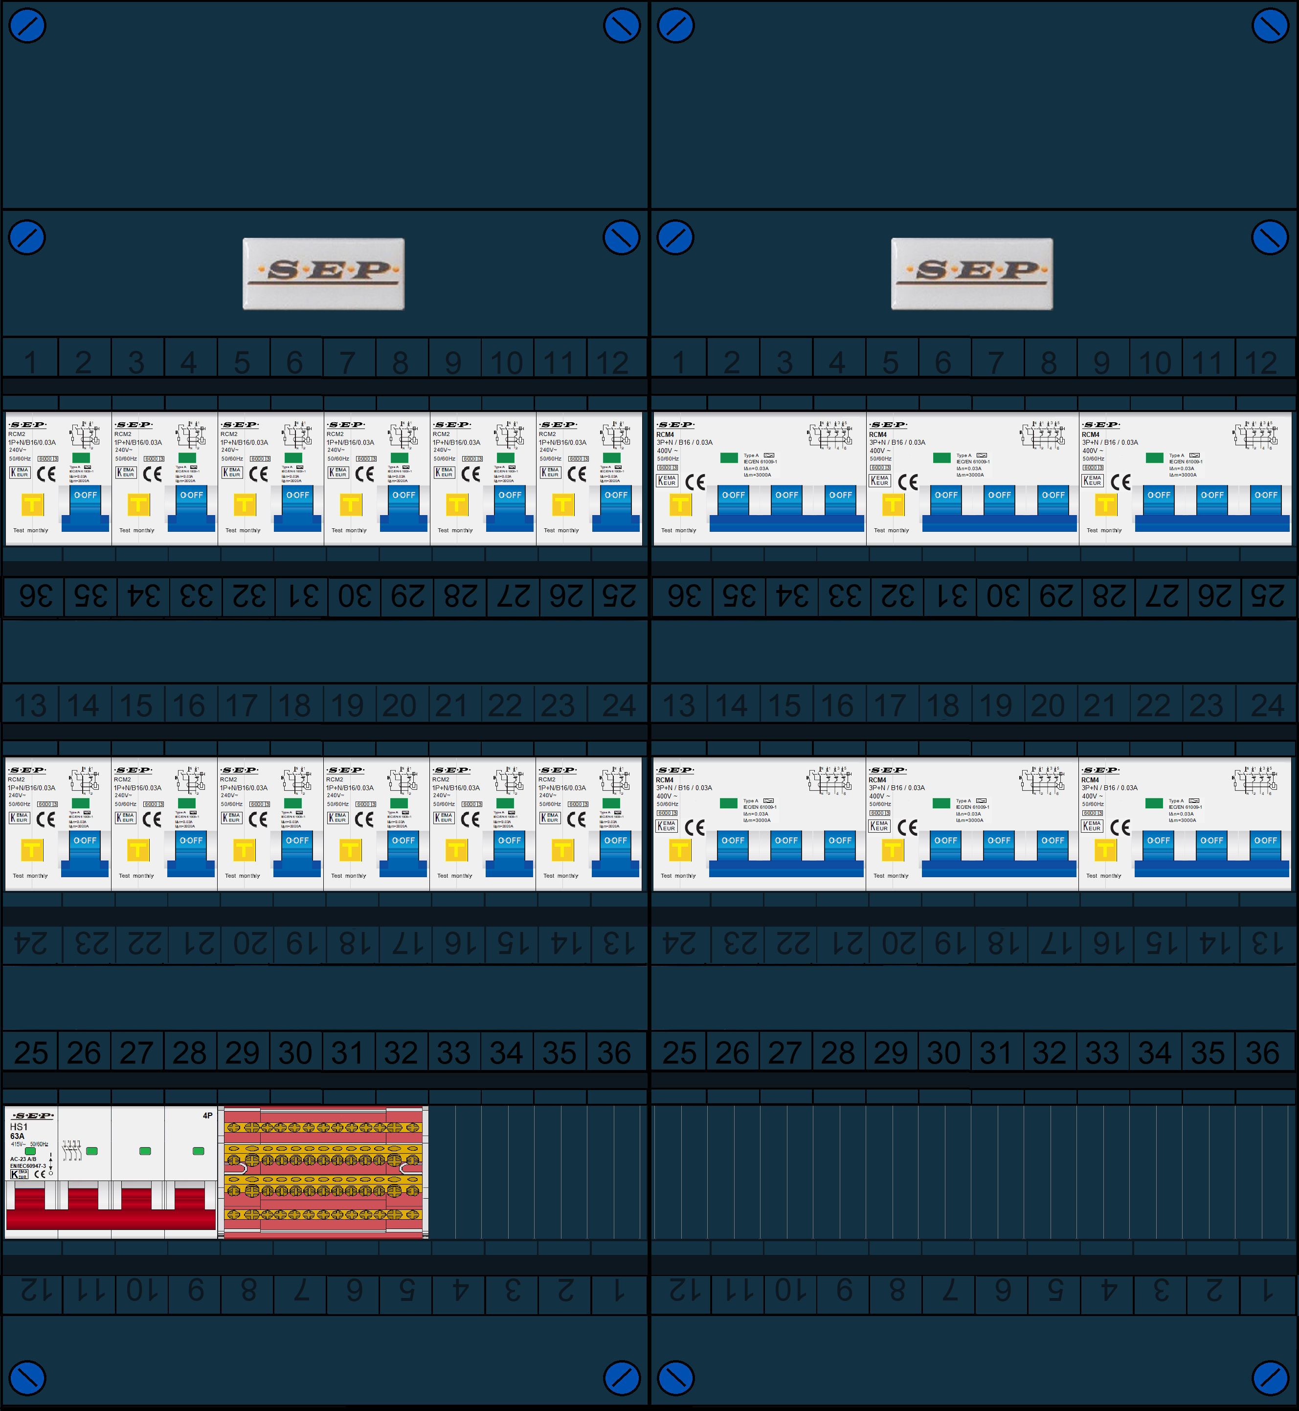Click yellow T test button under slot 19, left panel middle row
Screen dimensions: 1299x1411
point(350,850)
